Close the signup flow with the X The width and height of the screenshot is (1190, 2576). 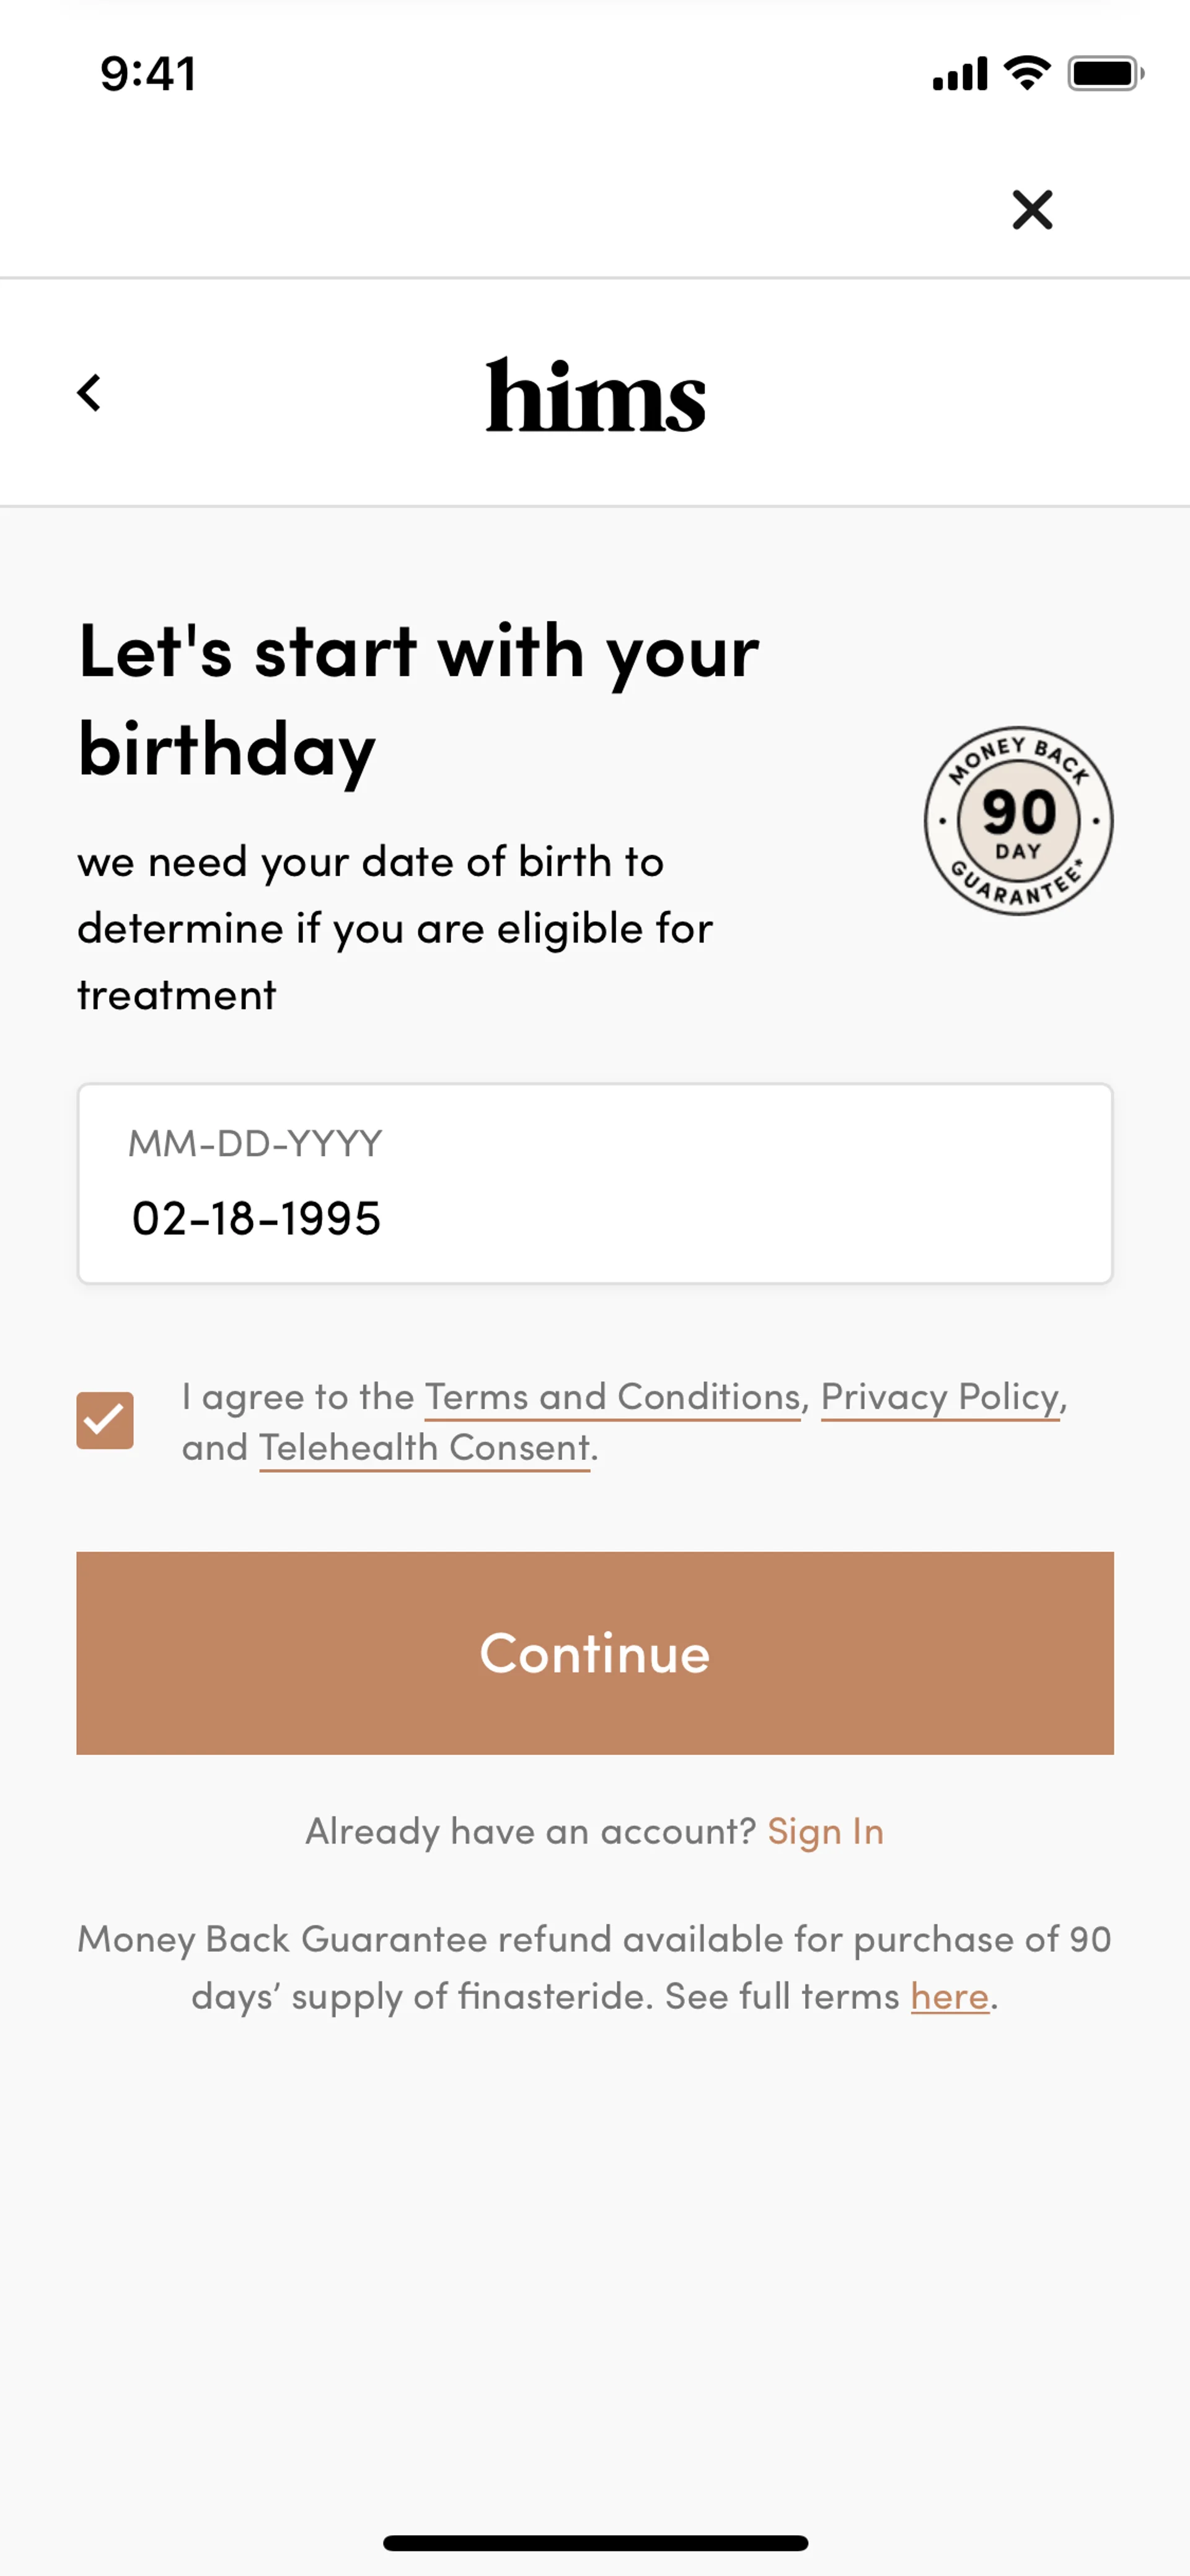point(1032,210)
